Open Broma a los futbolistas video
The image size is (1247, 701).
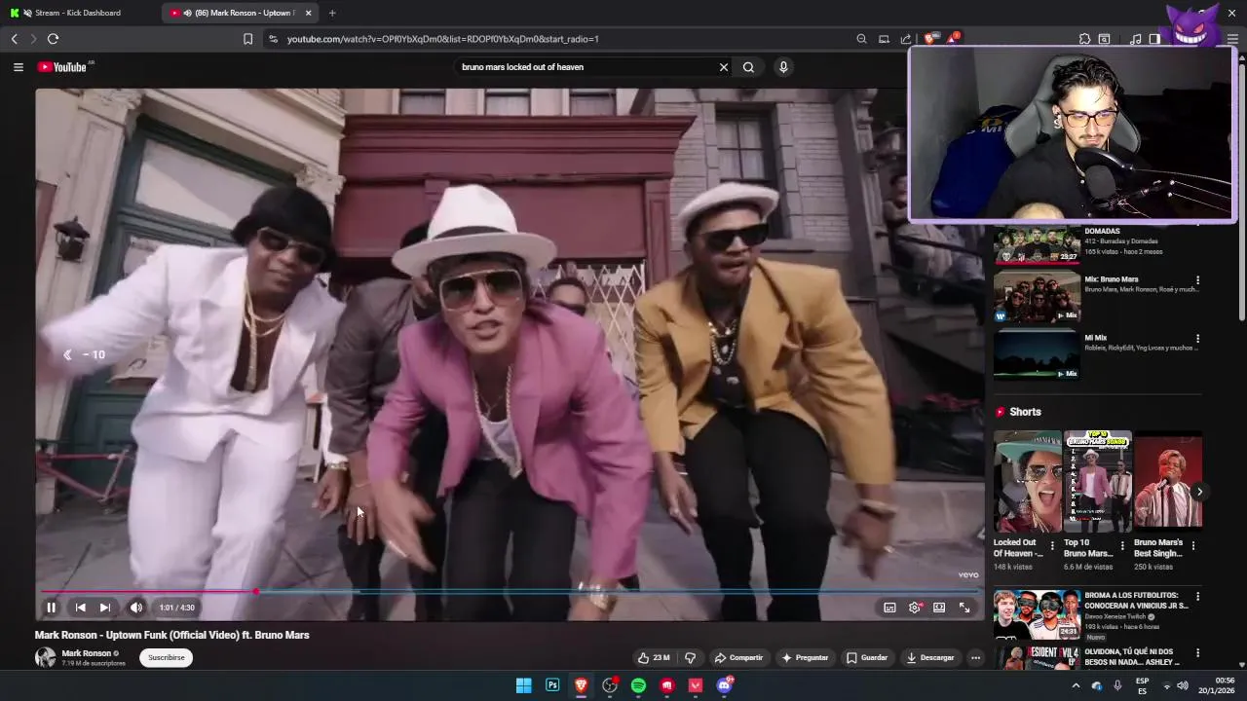click(x=1037, y=614)
